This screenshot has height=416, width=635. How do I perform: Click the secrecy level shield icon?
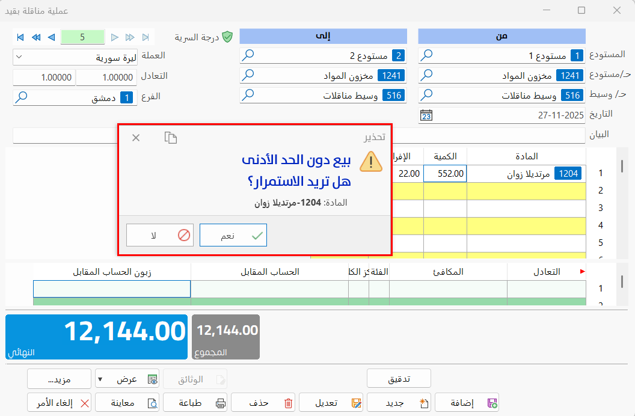click(x=229, y=36)
